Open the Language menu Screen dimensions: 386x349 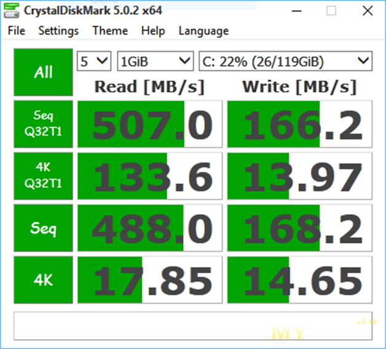(203, 31)
